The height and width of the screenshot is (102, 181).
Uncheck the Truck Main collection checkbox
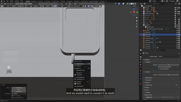[175, 12]
